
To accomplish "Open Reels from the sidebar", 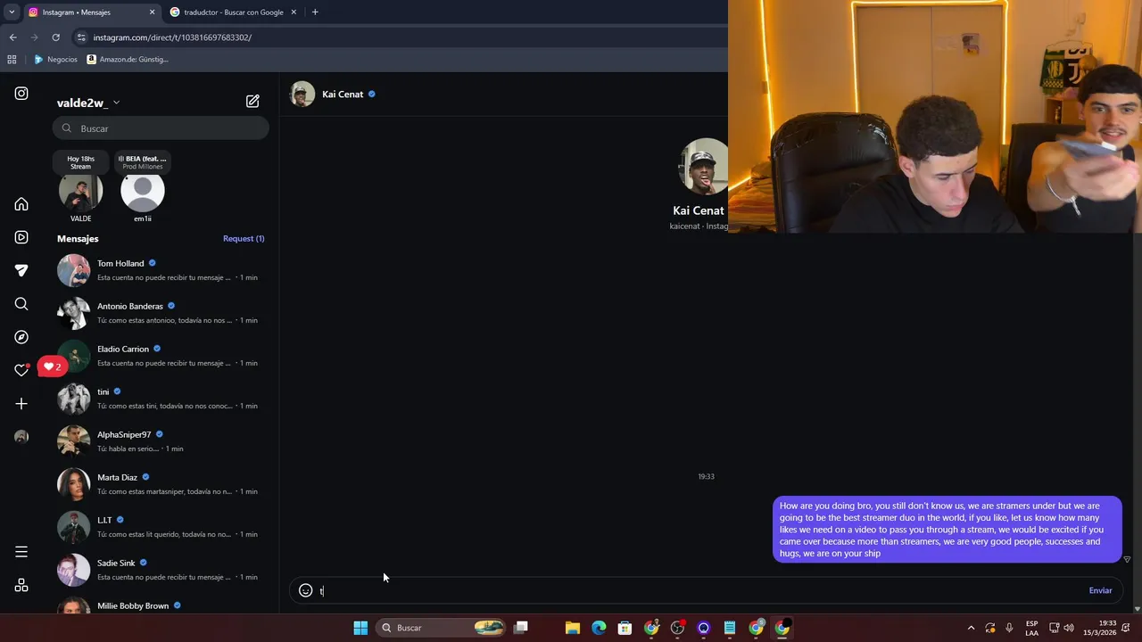I will click(21, 237).
